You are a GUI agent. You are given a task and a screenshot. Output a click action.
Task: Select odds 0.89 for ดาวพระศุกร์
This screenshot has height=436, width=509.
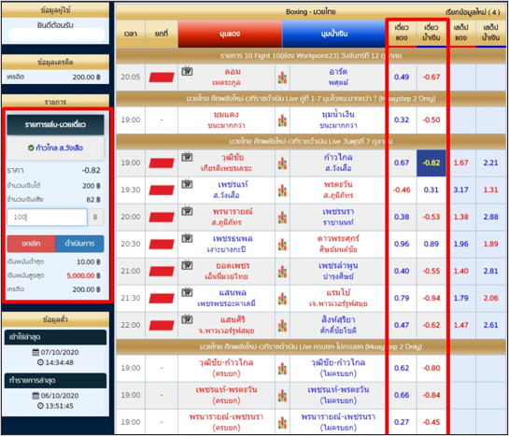[x=431, y=244]
